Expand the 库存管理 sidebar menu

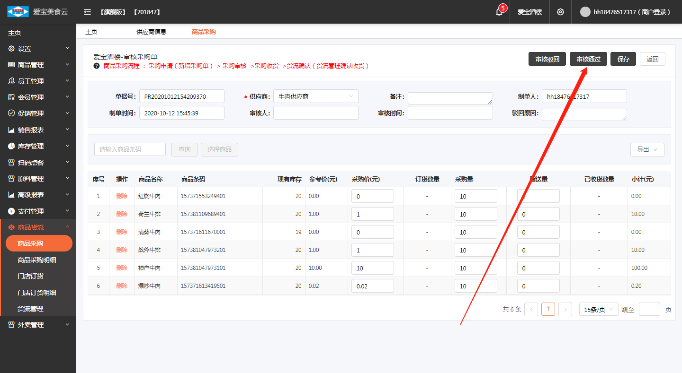[38, 146]
